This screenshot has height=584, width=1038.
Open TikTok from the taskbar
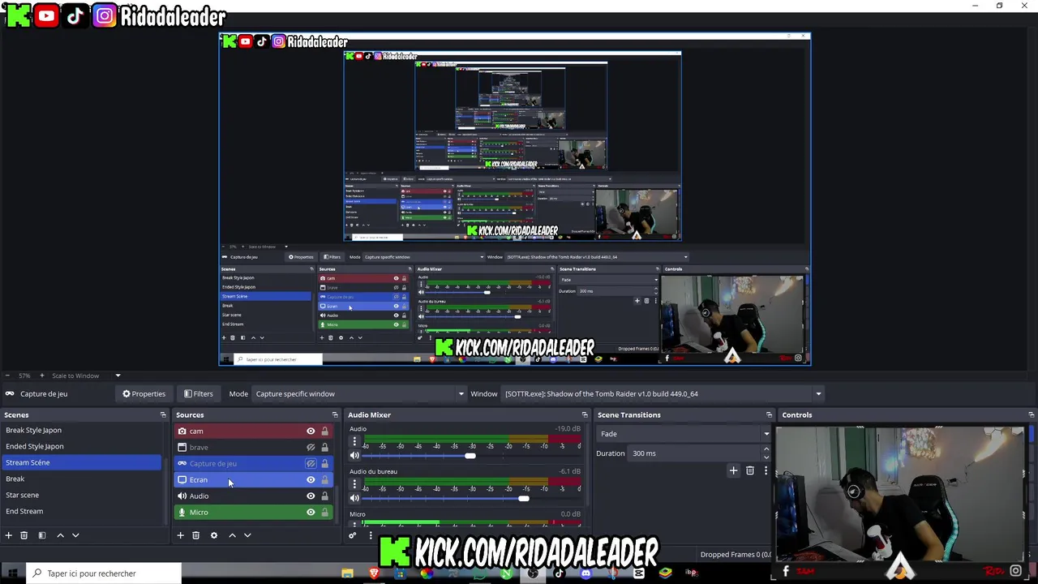559,573
